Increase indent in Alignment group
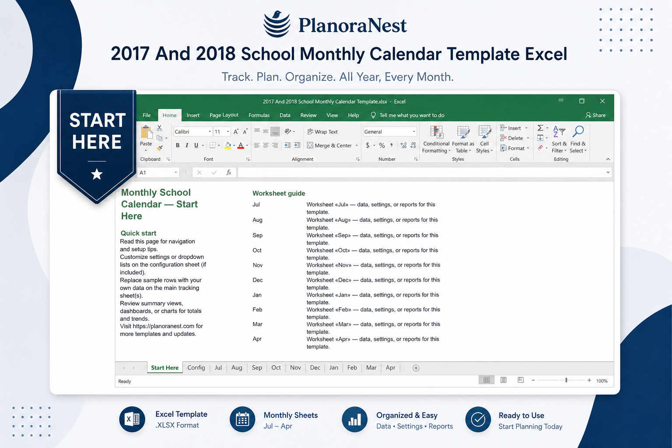 click(x=297, y=145)
